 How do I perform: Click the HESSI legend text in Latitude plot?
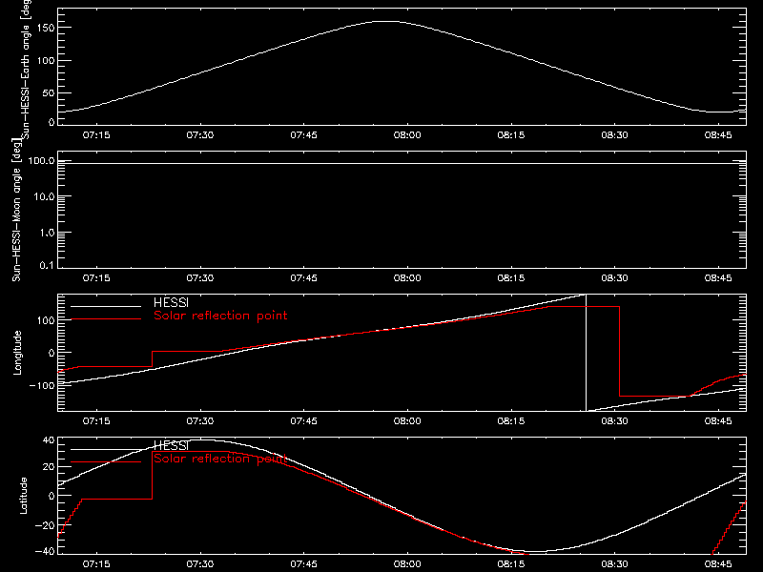click(171, 445)
